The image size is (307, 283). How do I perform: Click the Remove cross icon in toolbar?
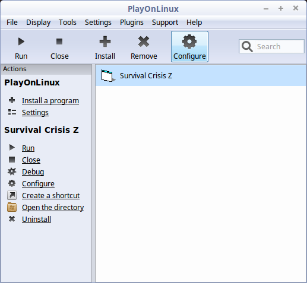(x=144, y=42)
